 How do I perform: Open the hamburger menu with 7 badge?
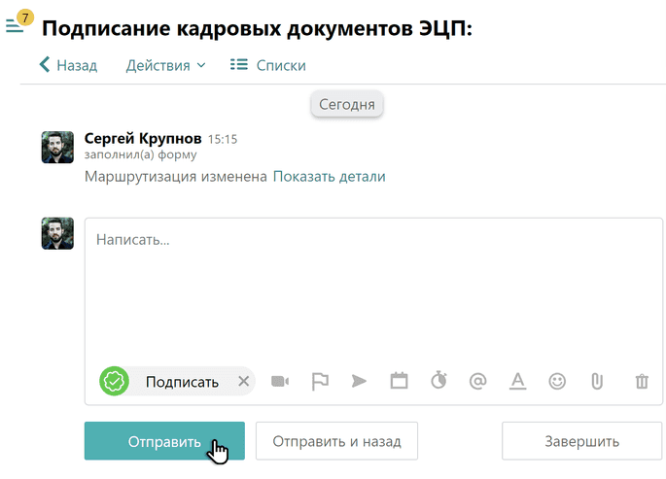(16, 25)
